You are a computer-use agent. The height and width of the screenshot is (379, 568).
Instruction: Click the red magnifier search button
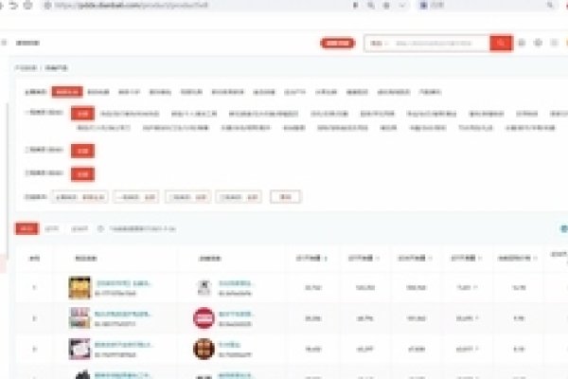501,44
